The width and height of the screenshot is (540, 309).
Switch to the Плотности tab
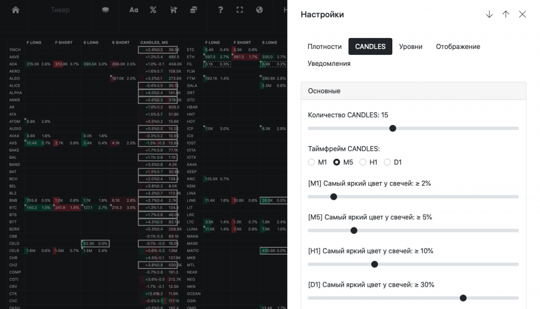(x=324, y=46)
